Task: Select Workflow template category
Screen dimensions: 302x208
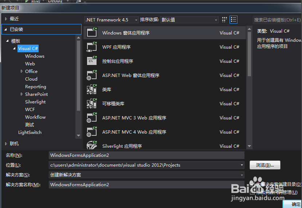Action: (35, 117)
